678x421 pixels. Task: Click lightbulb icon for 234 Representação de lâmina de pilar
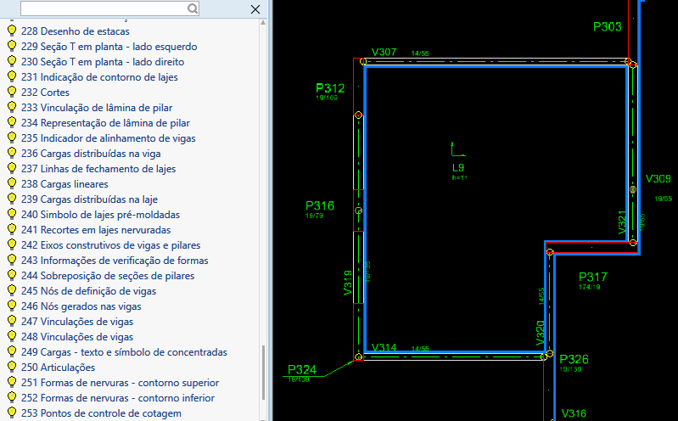[x=12, y=123]
